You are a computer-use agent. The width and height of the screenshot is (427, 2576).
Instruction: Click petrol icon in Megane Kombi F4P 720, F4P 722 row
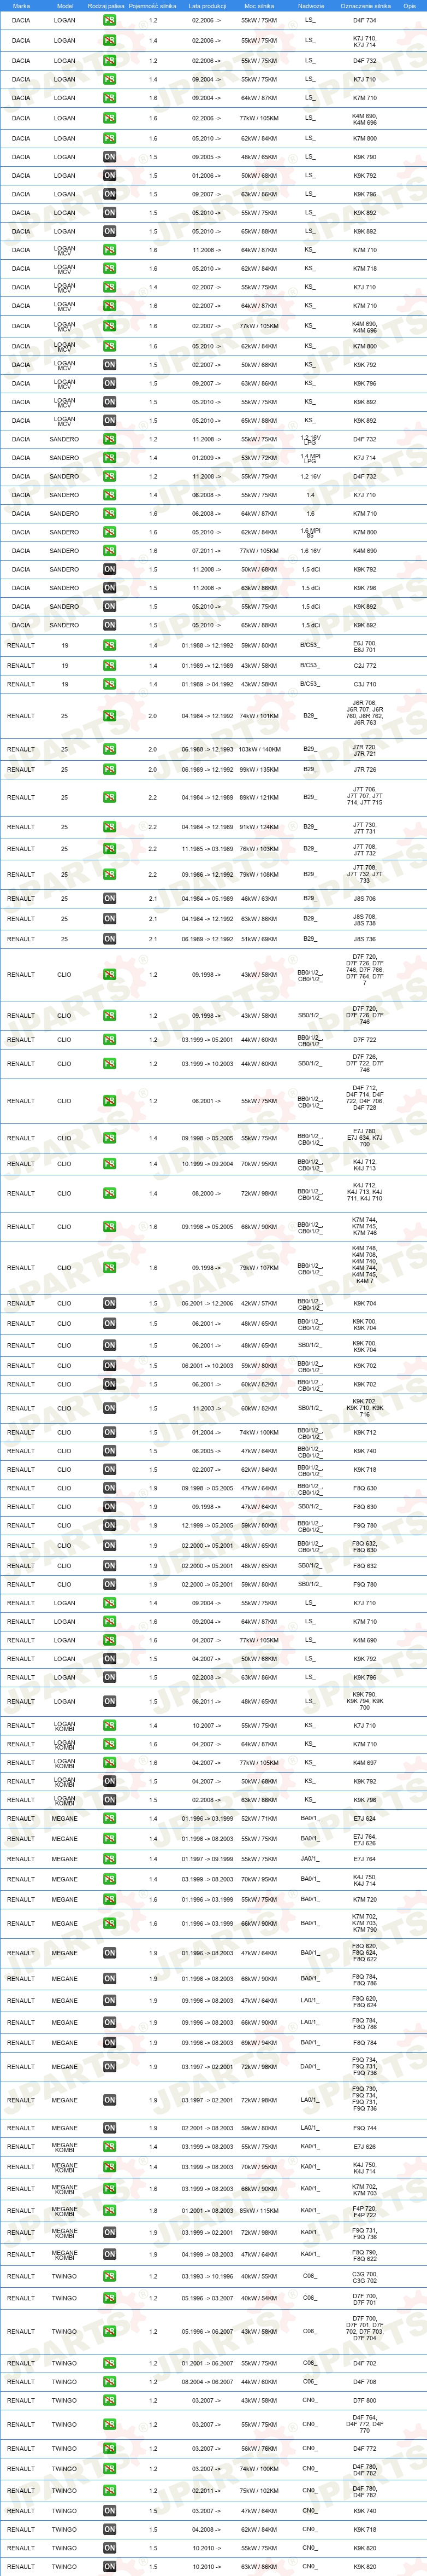(x=110, y=2211)
